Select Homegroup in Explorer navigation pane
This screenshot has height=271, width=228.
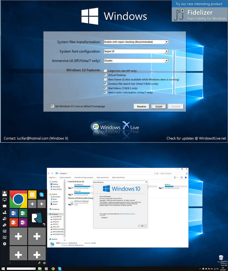click(54, 209)
